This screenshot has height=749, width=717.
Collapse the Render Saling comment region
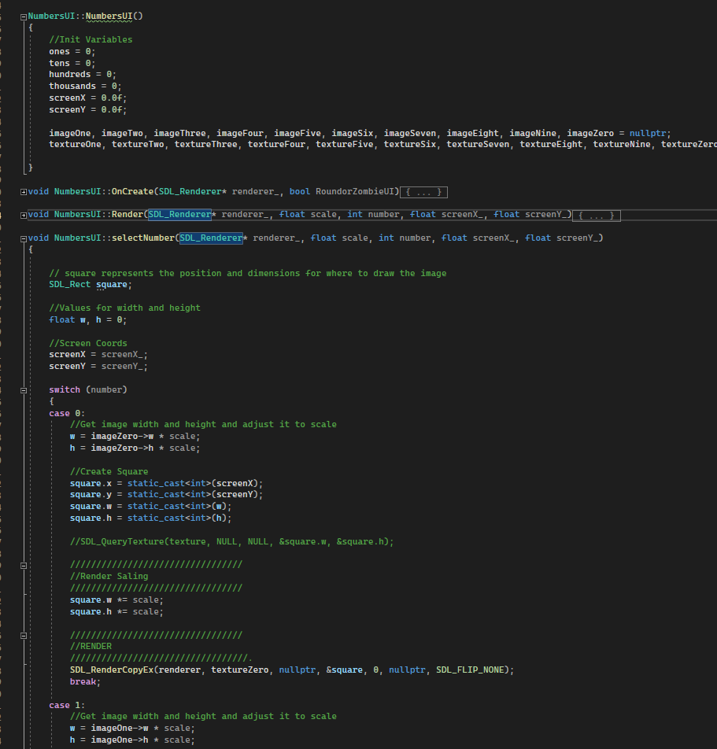pos(23,564)
